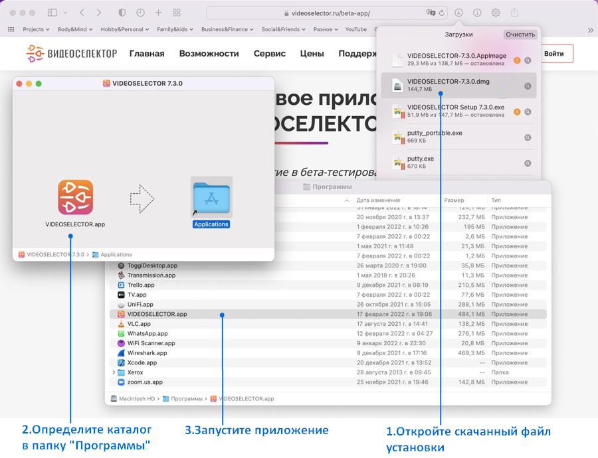The image size is (598, 458).
Task: Open the Hobby&Personal bookmarks folder
Action: tap(125, 29)
